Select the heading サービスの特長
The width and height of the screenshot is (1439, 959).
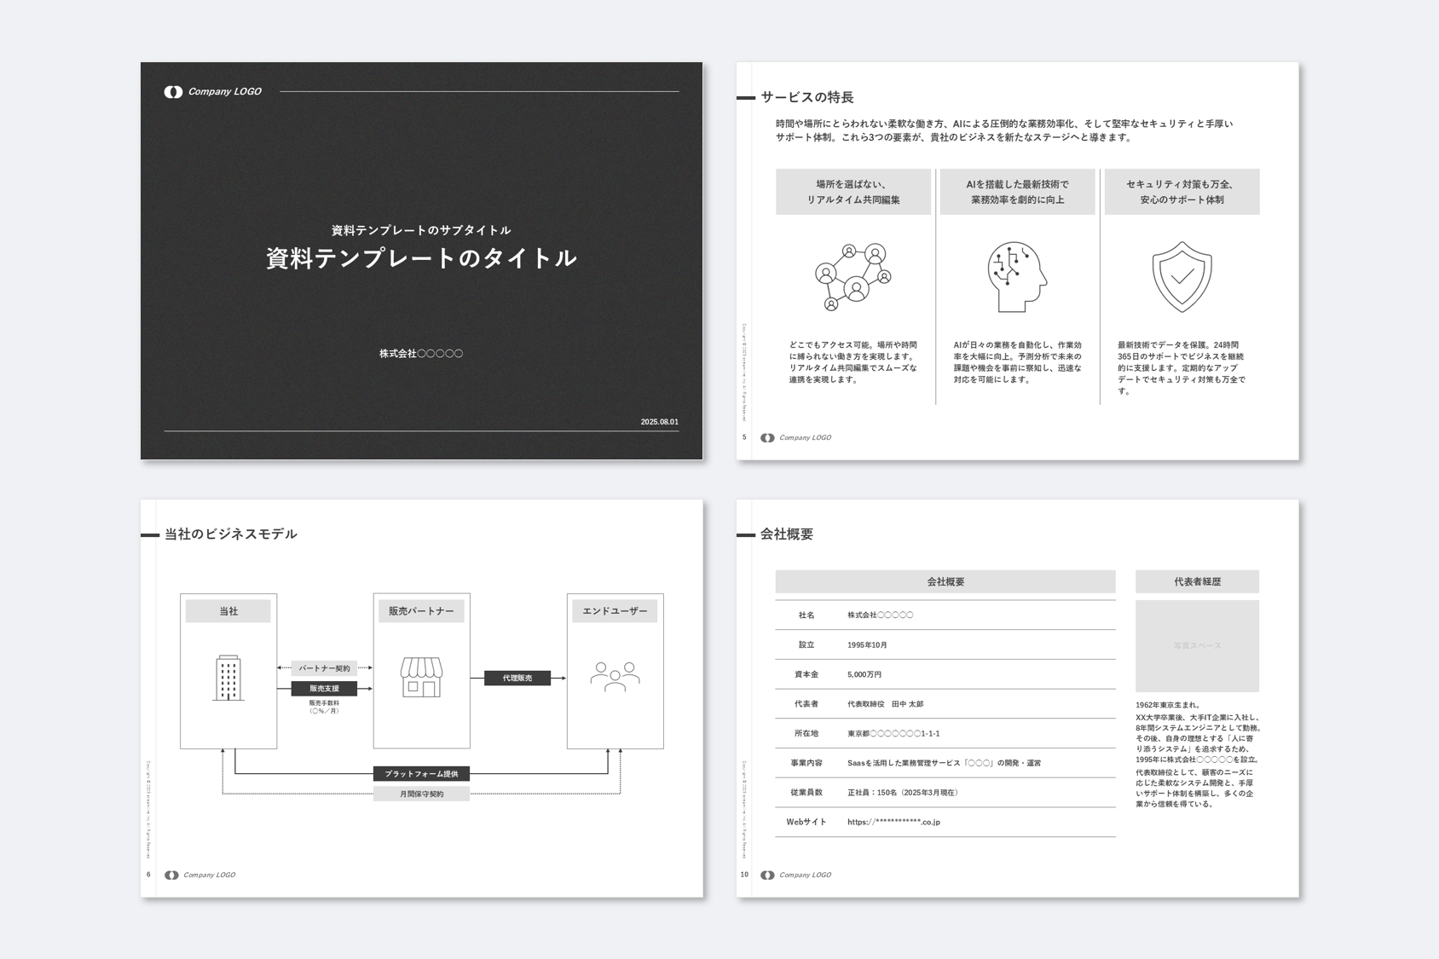click(806, 97)
